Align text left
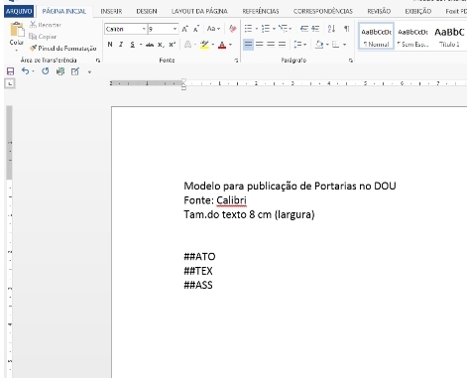467x378 pixels. click(x=248, y=44)
